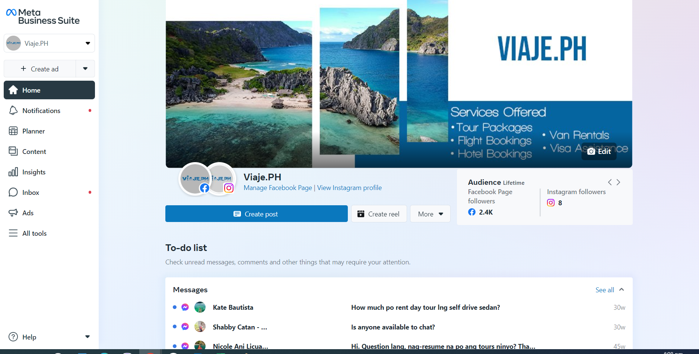
Task: Click the Create post button
Action: [x=257, y=214]
